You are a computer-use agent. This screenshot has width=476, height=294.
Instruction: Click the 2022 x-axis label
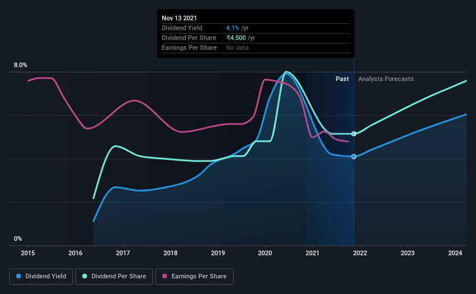pos(360,253)
